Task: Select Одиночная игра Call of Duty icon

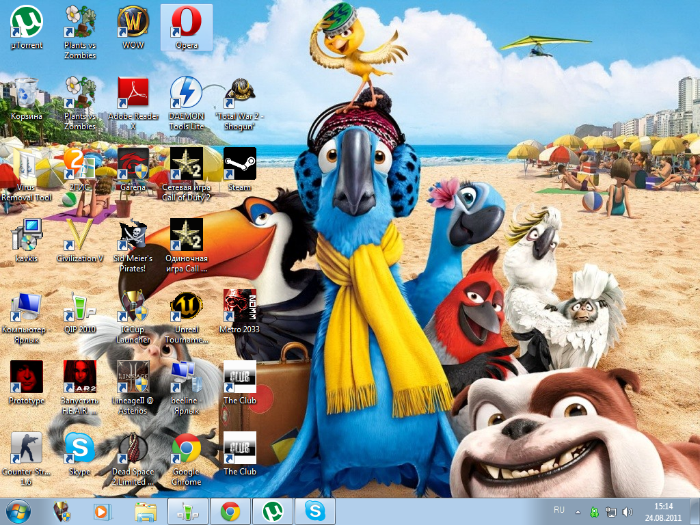Action: point(186,246)
